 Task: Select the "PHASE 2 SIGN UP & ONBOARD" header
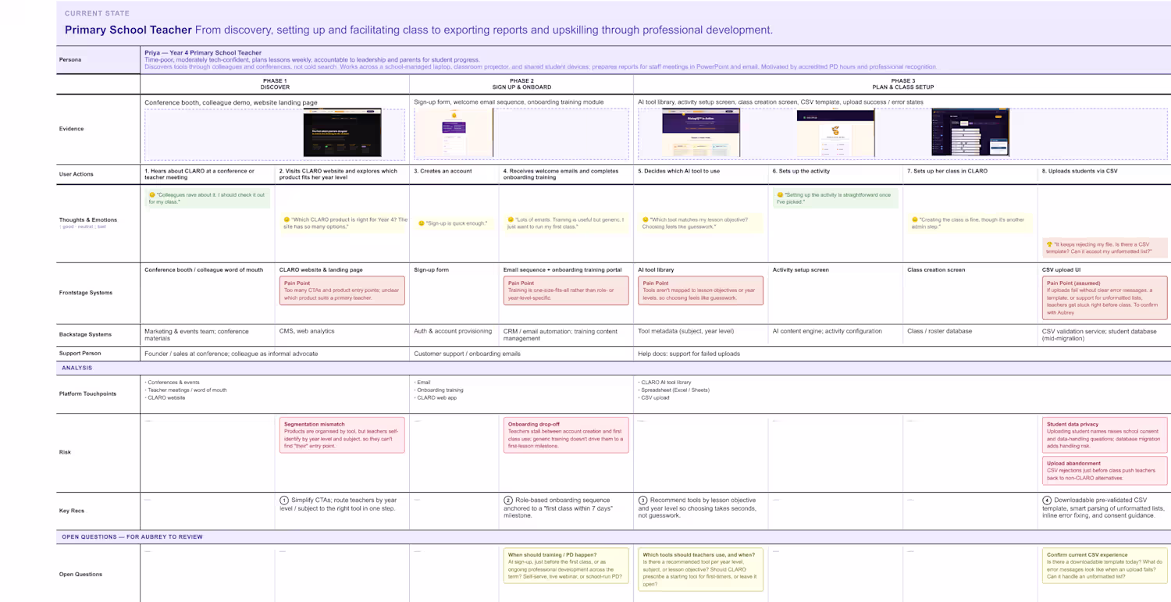[x=521, y=84]
